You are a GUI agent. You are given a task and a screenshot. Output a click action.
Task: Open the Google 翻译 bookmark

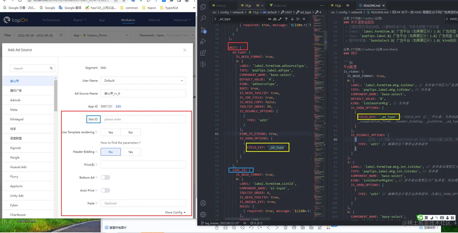(70, 8)
